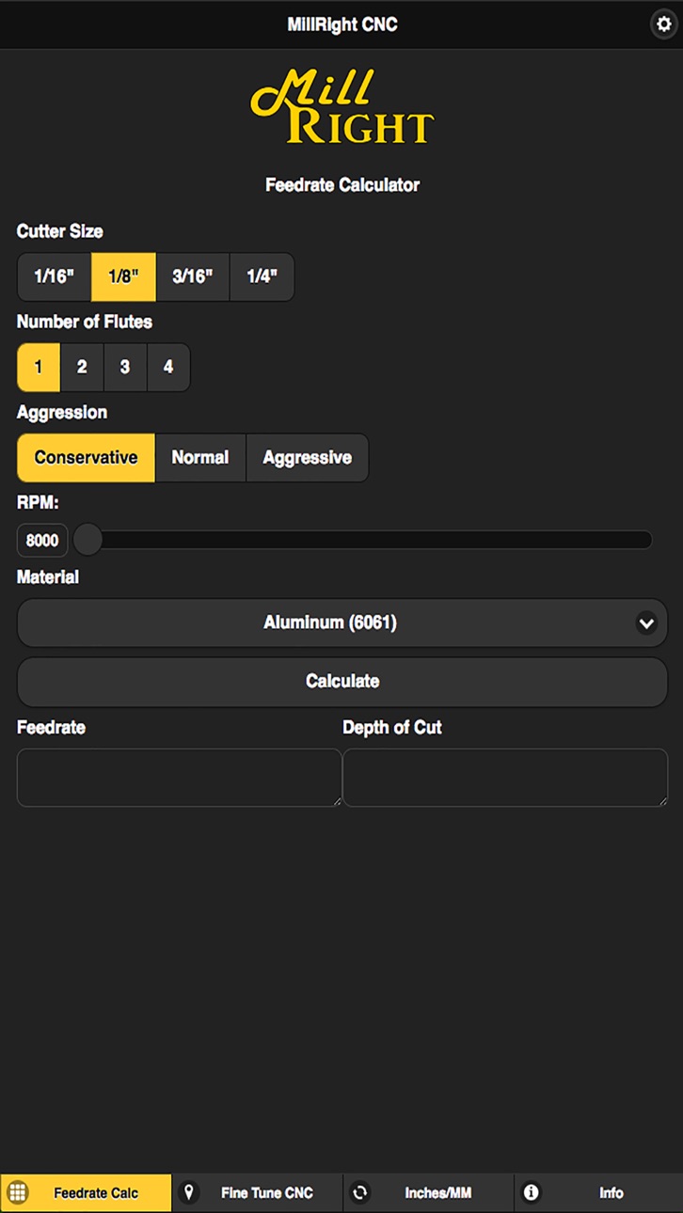This screenshot has width=683, height=1213.
Task: Switch to Inches/MM tab
Action: 428,1192
